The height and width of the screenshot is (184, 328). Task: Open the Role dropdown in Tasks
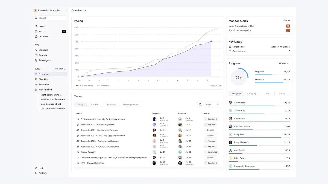tap(213, 104)
